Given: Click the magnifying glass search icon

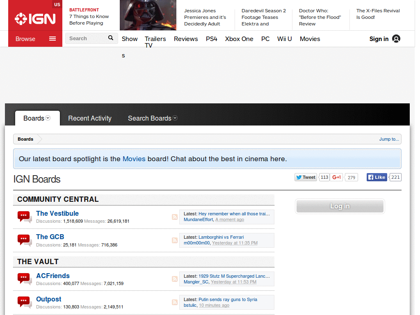Looking at the screenshot, I should coord(110,38).
